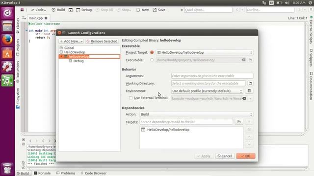Open Classes side panel tab
The width and height of the screenshot is (314, 176).
point(18,25)
